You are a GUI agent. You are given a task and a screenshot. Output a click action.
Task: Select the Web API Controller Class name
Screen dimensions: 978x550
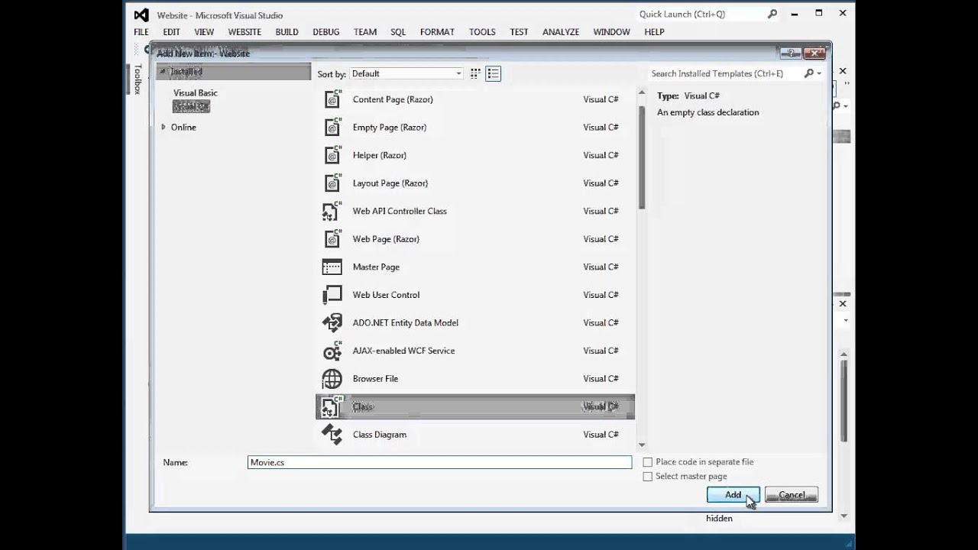(x=400, y=211)
